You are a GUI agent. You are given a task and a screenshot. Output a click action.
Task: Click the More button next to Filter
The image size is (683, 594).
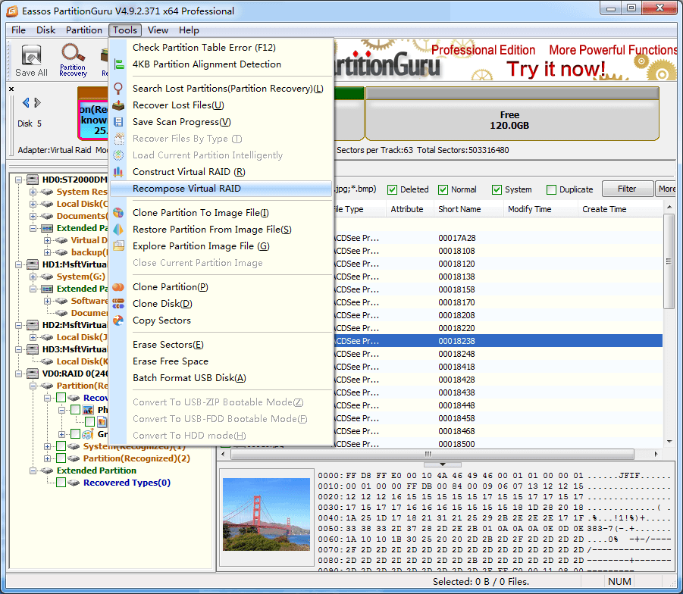pyautogui.click(x=667, y=189)
